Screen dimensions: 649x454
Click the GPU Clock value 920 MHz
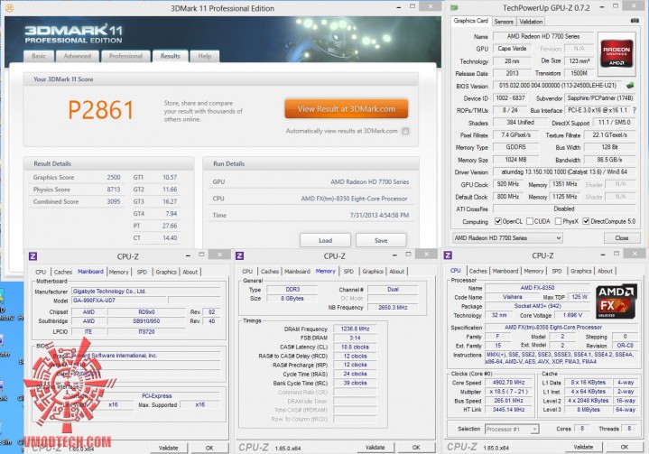coord(508,184)
